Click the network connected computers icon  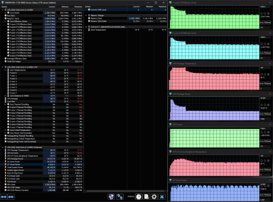pyautogui.click(x=120, y=197)
